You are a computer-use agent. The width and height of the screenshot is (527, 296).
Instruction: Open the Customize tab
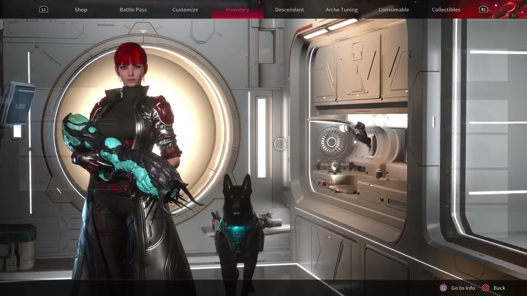tap(185, 9)
